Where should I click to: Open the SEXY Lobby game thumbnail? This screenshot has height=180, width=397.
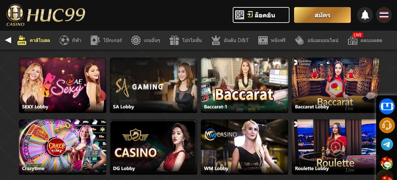(63, 85)
